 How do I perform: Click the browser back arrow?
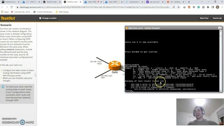pyautogui.click(x=2, y=7)
